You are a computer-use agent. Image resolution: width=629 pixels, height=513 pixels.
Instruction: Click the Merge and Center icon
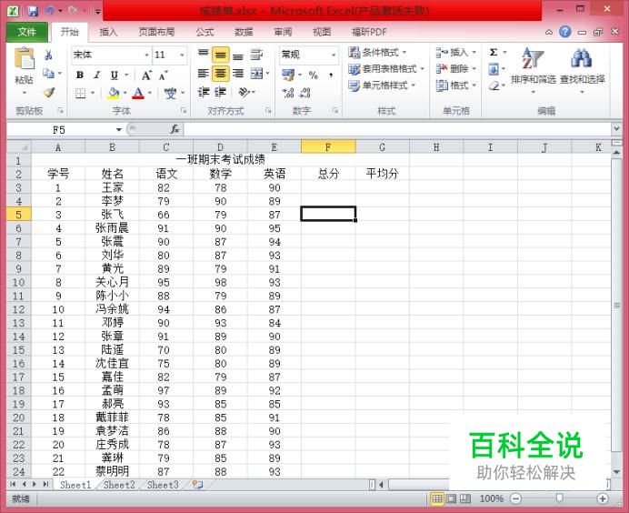pyautogui.click(x=256, y=74)
